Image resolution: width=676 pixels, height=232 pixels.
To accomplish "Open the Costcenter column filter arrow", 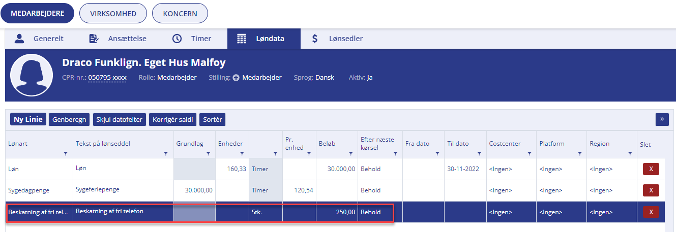I will pyautogui.click(x=529, y=153).
